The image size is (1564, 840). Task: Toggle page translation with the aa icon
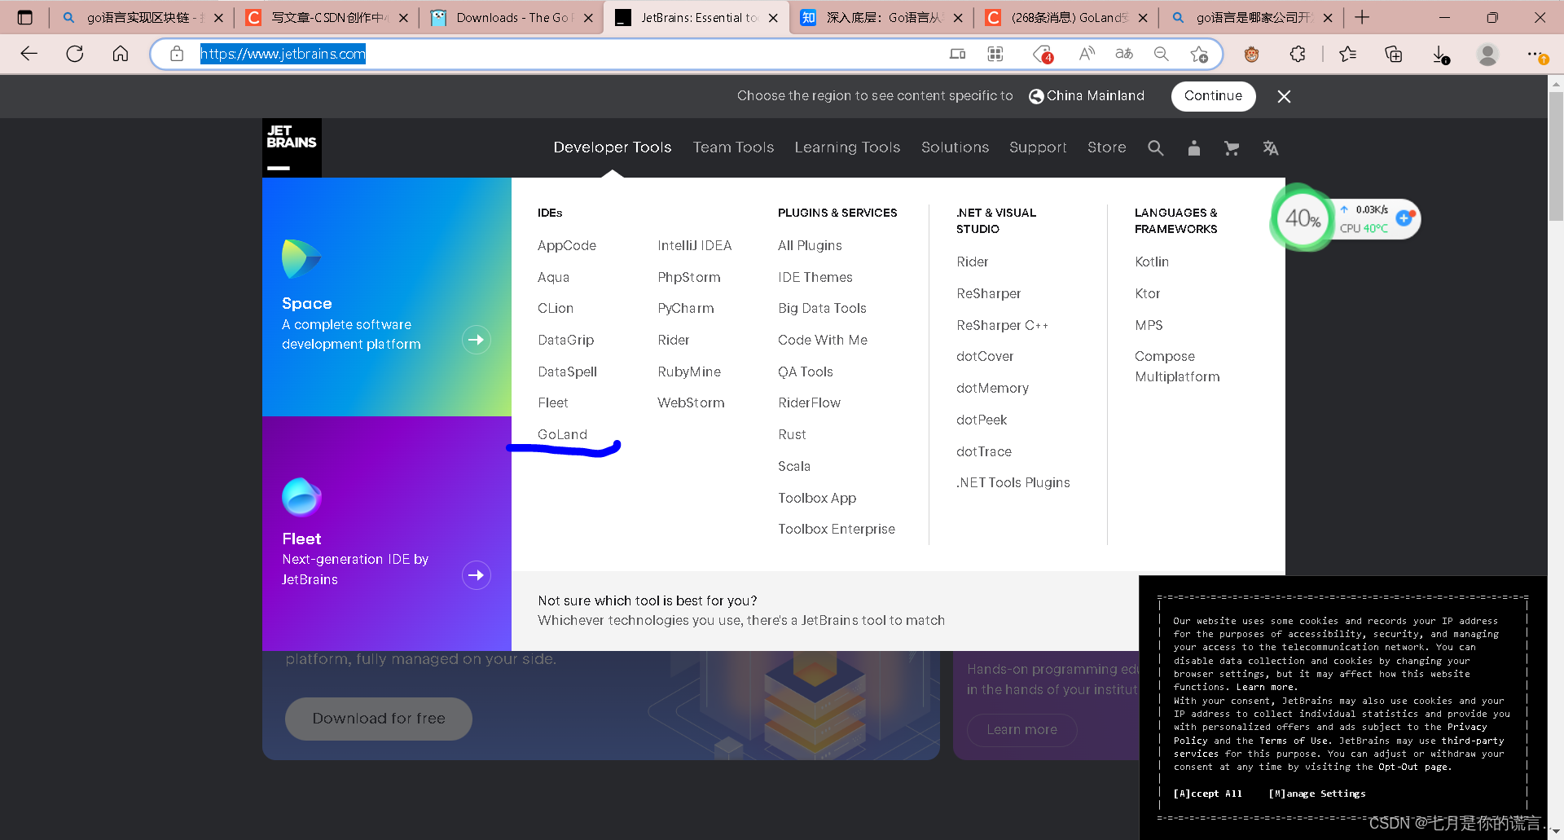[1123, 54]
